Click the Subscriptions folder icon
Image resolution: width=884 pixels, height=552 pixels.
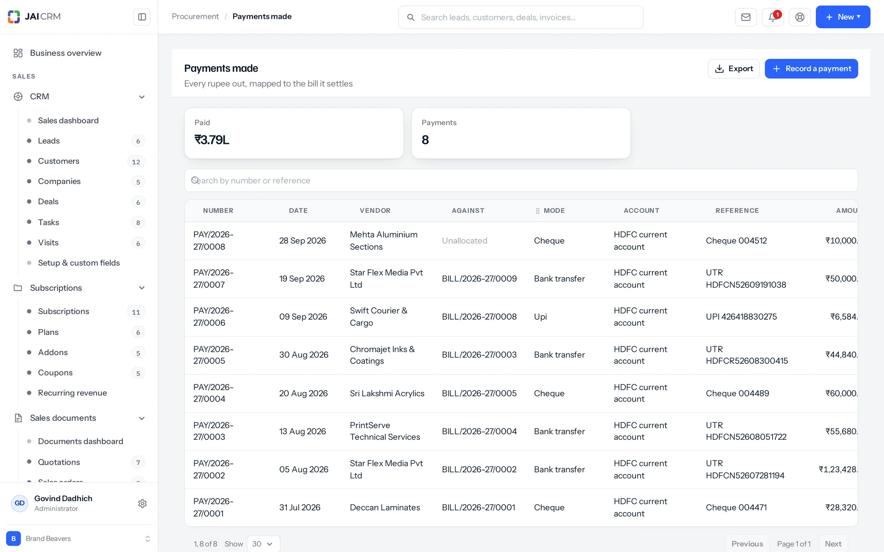pos(18,288)
